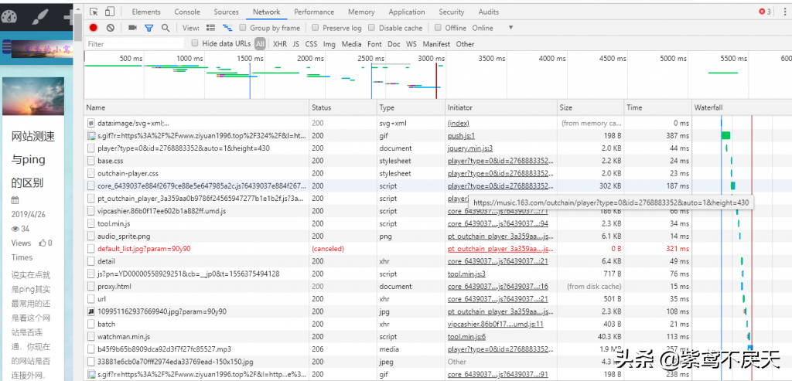Switch to the Console tab
Screen dimensions: 792x381
point(187,12)
